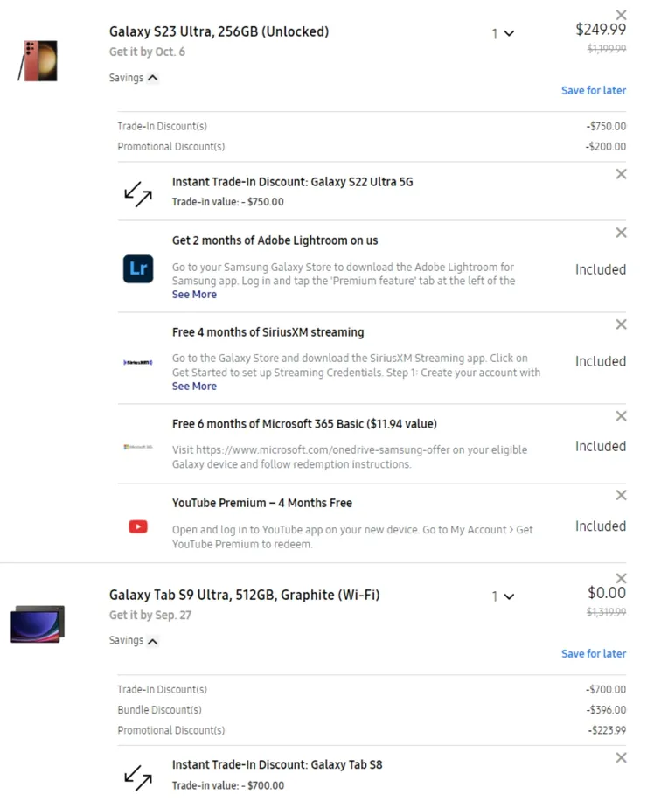
Task: Click the struck-through $1,319.99 original price
Action: [x=606, y=612]
